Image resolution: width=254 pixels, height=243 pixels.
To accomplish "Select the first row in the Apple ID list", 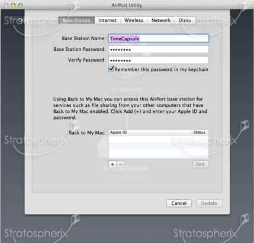I will 159,139.
